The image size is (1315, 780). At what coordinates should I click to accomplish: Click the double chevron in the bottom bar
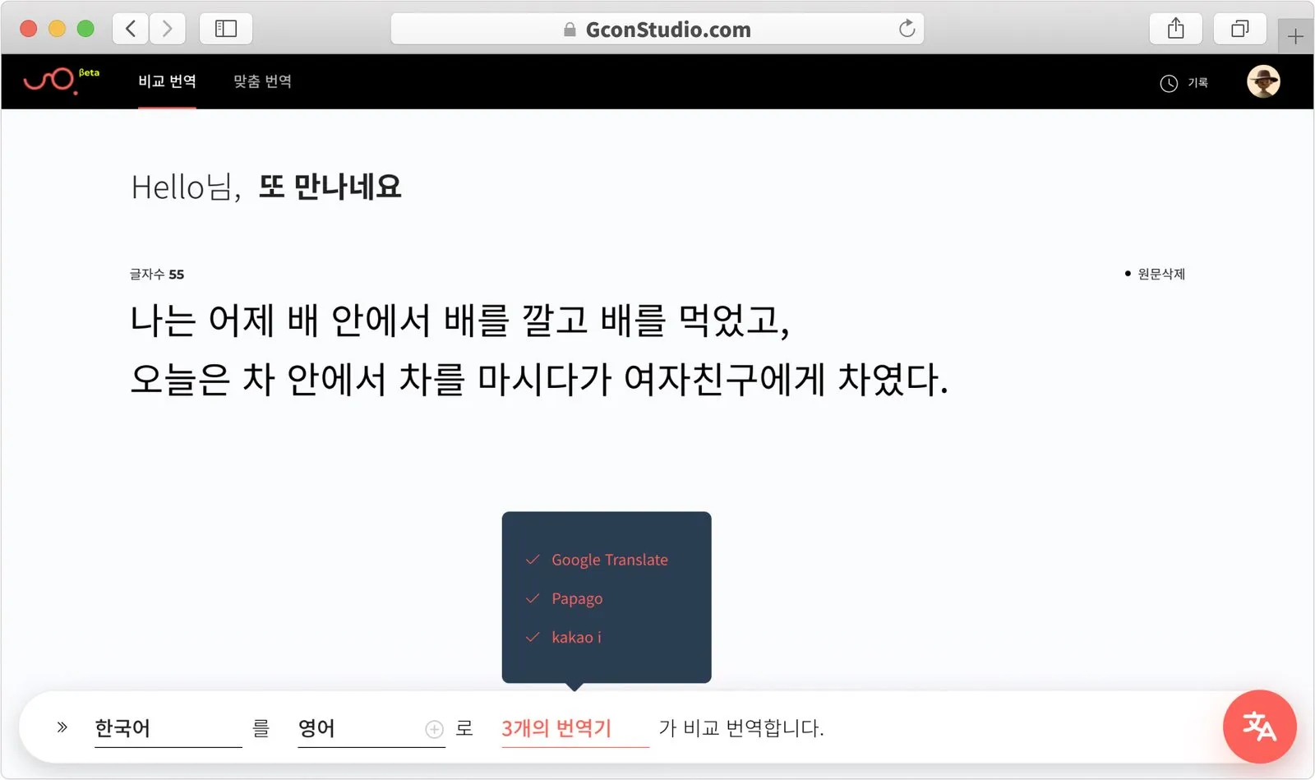click(62, 727)
